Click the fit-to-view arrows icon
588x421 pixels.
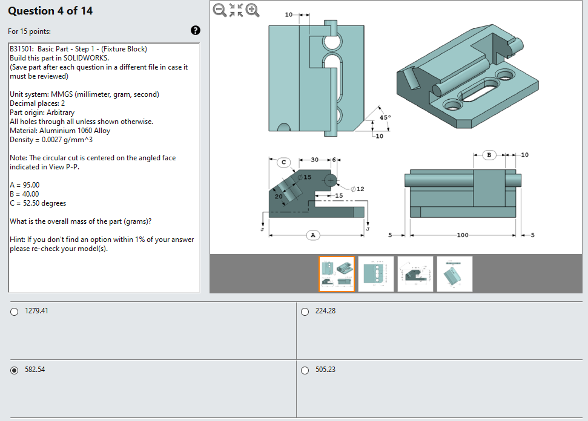click(236, 10)
